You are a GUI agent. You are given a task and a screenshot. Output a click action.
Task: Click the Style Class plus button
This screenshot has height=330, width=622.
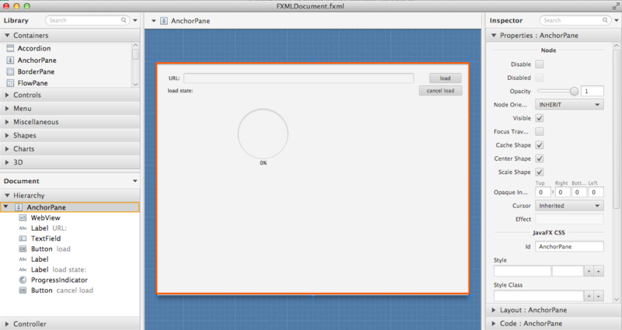click(x=589, y=296)
